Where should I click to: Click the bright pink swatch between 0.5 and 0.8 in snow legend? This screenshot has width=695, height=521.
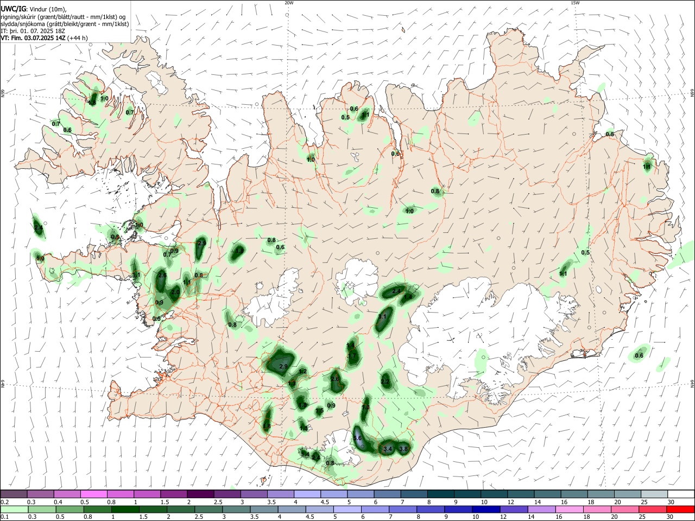click(93, 494)
